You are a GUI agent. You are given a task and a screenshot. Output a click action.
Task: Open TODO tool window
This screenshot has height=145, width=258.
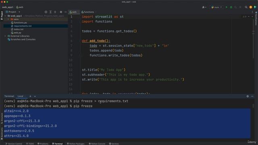(x=30, y=144)
